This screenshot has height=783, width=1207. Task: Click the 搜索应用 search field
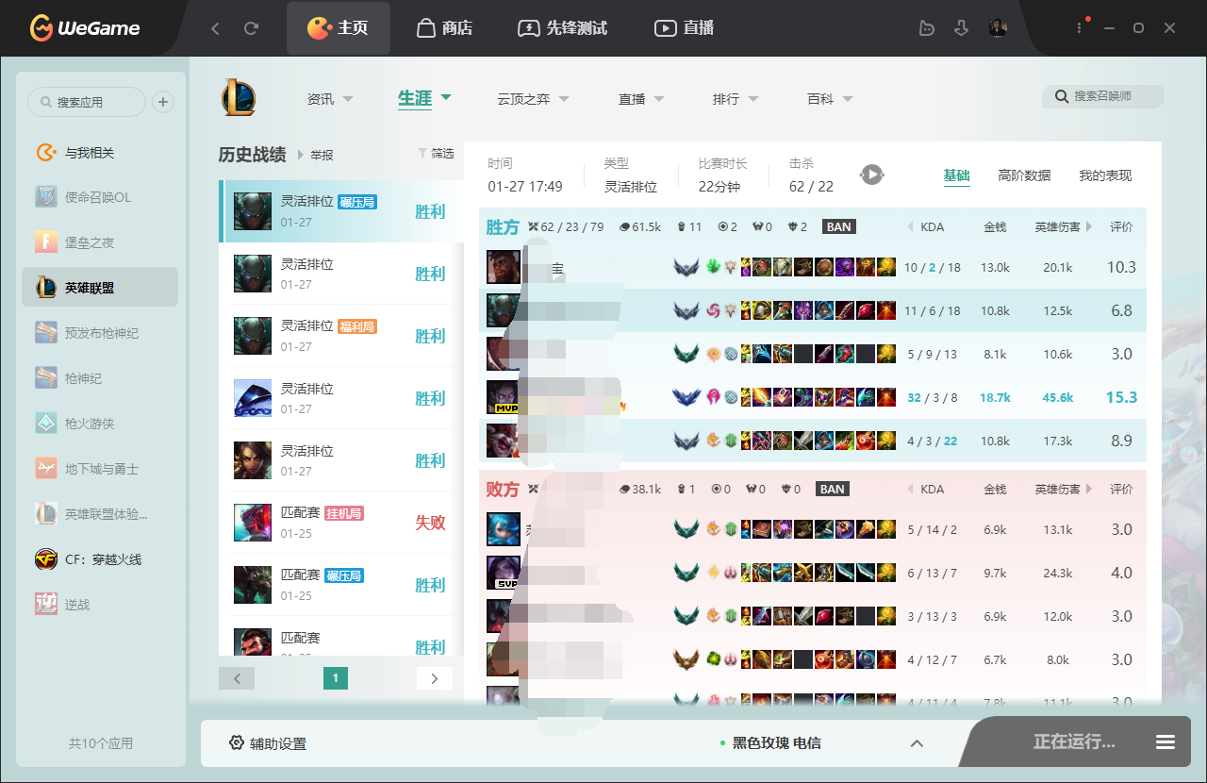[x=87, y=102]
